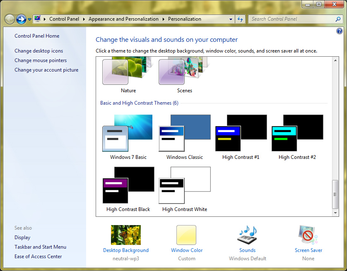This screenshot has height=271, width=347.
Task: Click the Refresh button in address bar
Action: click(x=240, y=19)
